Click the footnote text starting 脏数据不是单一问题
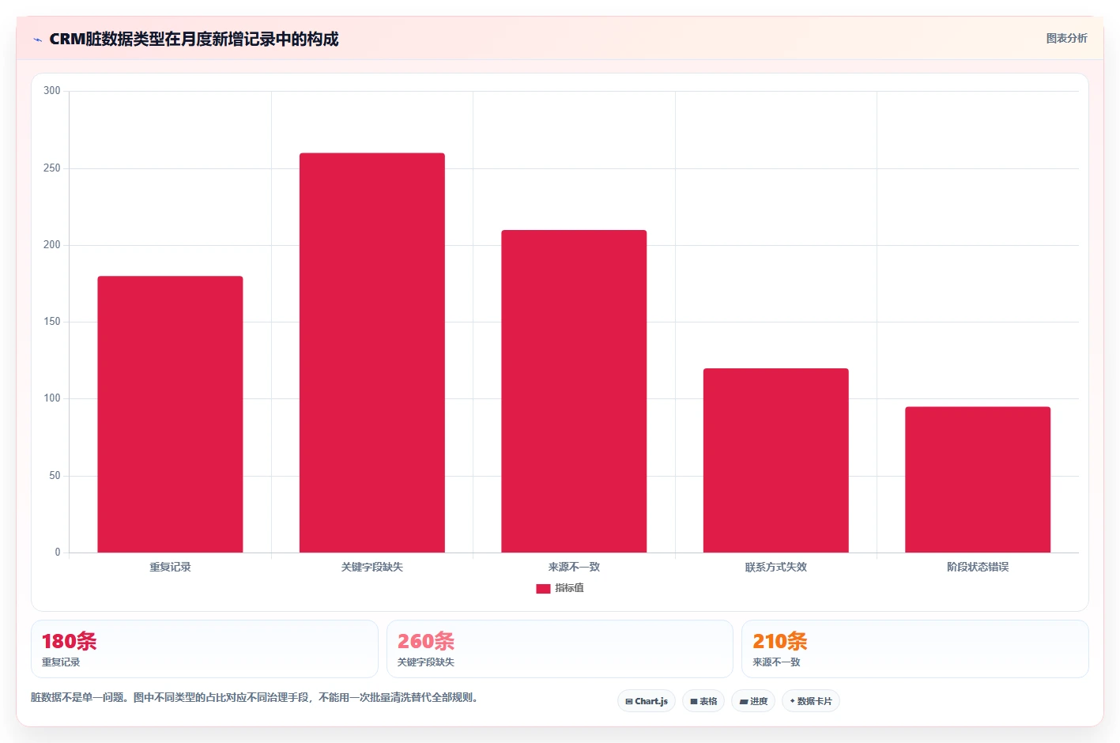The image size is (1120, 743). [256, 697]
